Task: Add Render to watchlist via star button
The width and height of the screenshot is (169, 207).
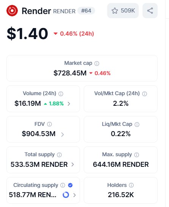Action: click(123, 11)
